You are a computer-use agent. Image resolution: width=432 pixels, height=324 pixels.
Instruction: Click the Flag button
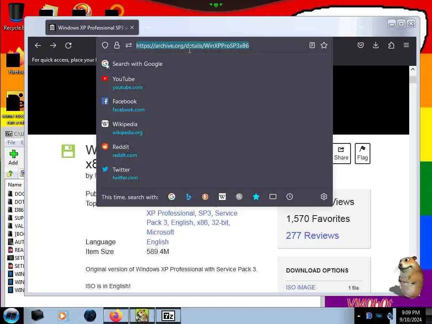click(x=362, y=154)
